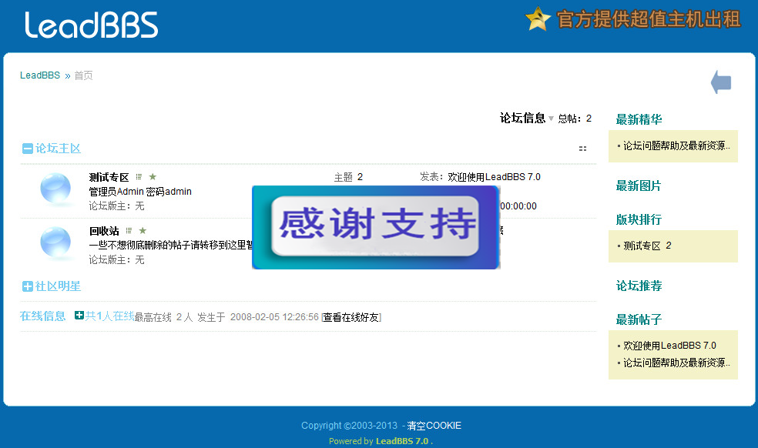Open the 论坛主区 category link
This screenshot has width=758, height=448.
tap(58, 149)
